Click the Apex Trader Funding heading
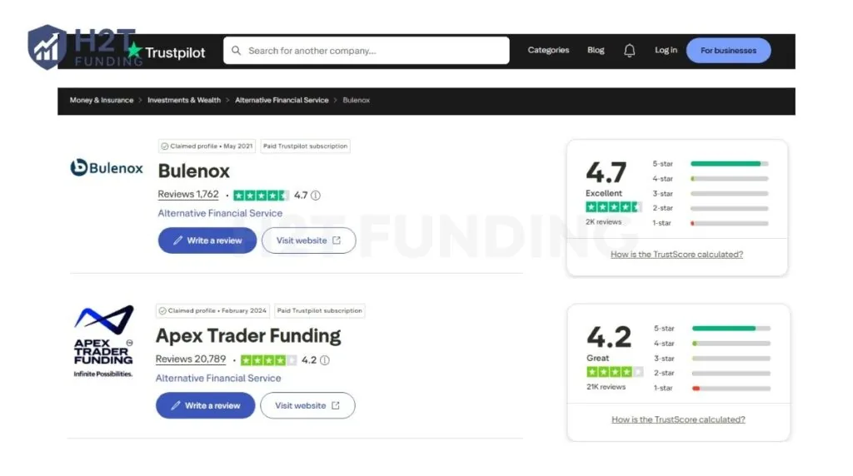This screenshot has width=853, height=476. pos(248,336)
